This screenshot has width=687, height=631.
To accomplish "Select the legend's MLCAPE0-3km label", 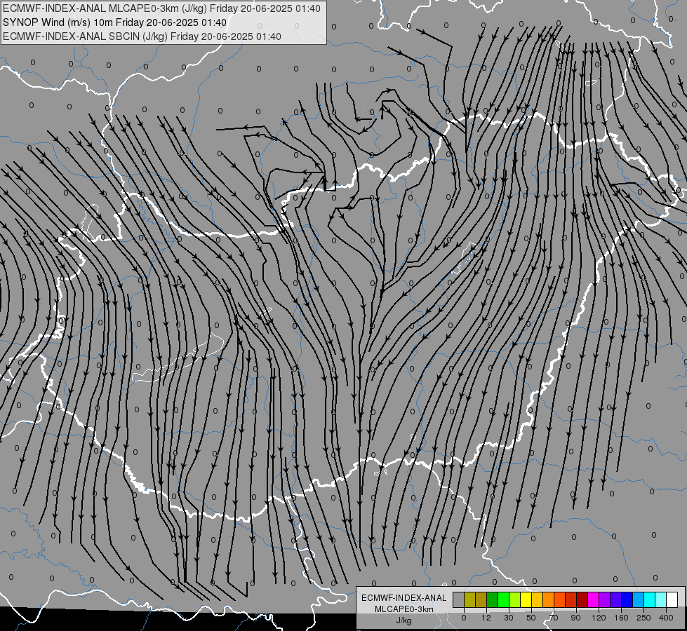I will click(x=404, y=609).
